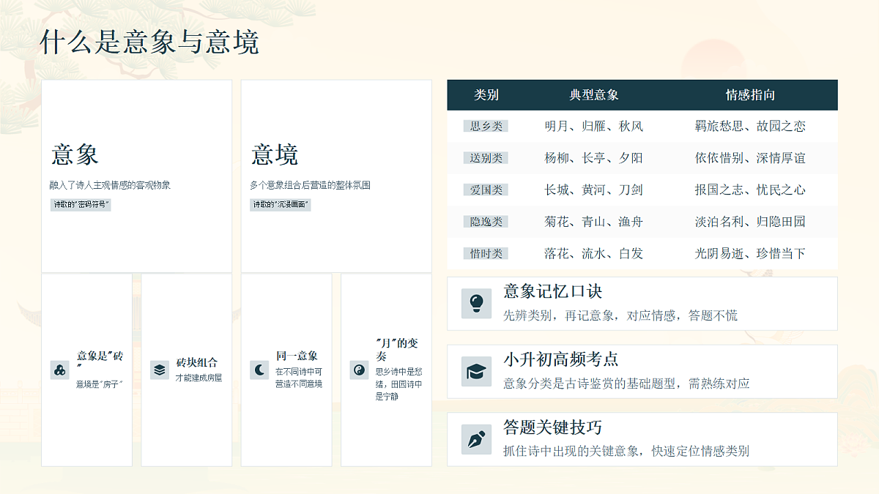Image resolution: width=879 pixels, height=494 pixels.
Task: Select the caption 思乡诗中是愁绪，田园诗中是宁静
Action: click(x=398, y=383)
